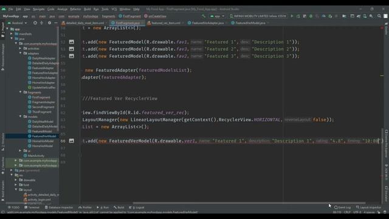The height and width of the screenshot is (219, 389).
Task: Open the Logcat tool window
Action: (137, 207)
